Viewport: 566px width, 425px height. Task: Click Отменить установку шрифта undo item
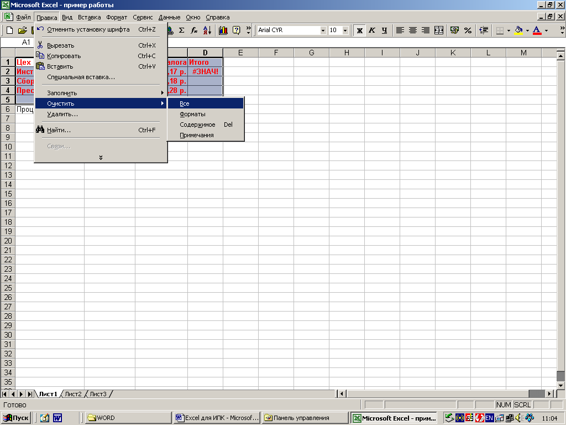click(x=101, y=29)
